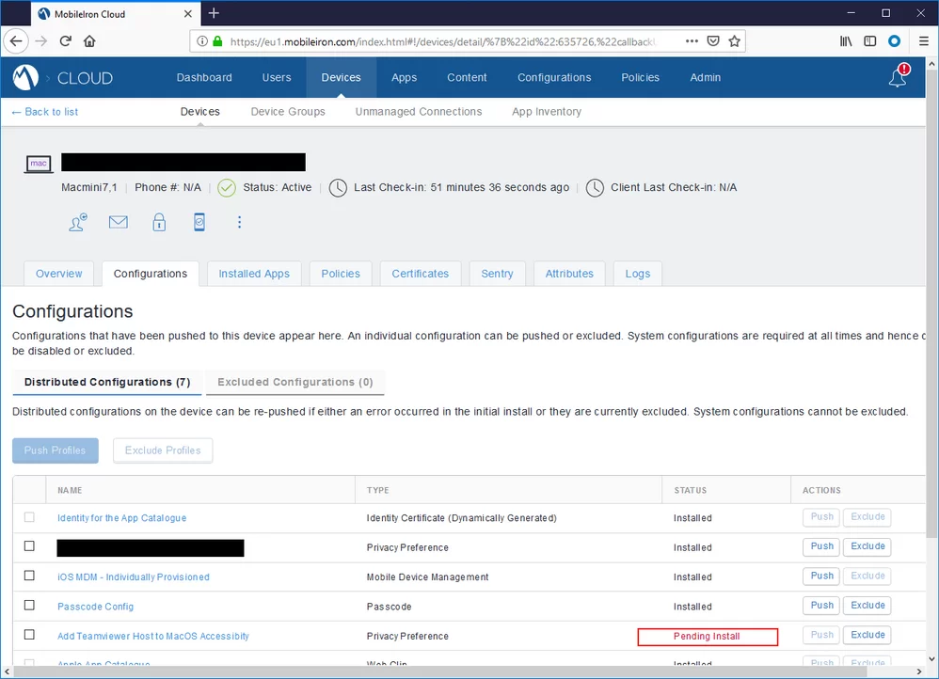Screen dimensions: 939x679
Task: Click the send message envelope icon
Action: click(118, 223)
